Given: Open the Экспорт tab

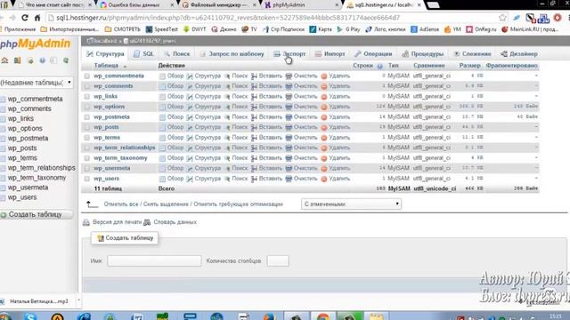Looking at the screenshot, I should (x=289, y=54).
